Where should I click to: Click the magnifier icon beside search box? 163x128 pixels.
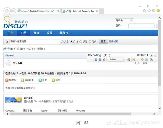coord(7,42)
